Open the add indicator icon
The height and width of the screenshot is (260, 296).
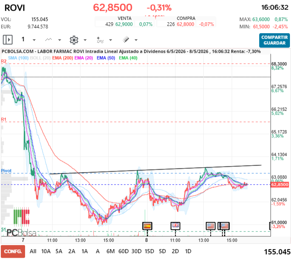pos(100,40)
